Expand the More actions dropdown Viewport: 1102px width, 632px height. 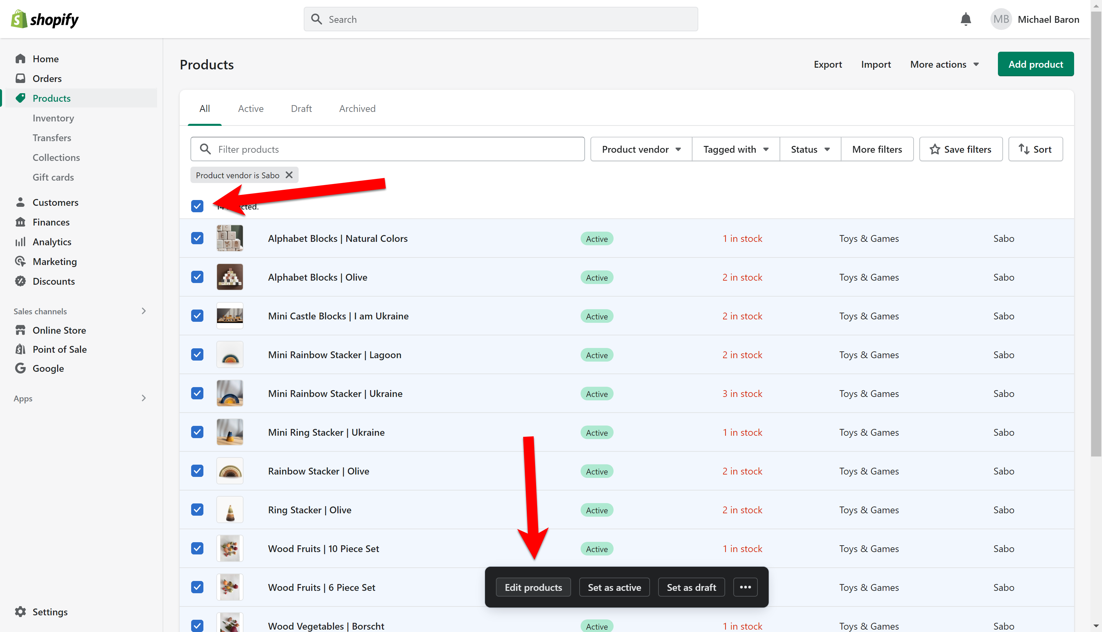945,64
